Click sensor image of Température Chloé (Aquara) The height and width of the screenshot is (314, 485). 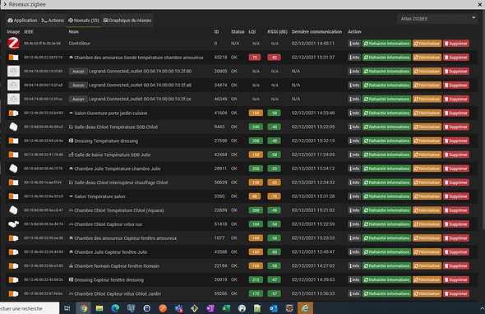(x=13, y=210)
